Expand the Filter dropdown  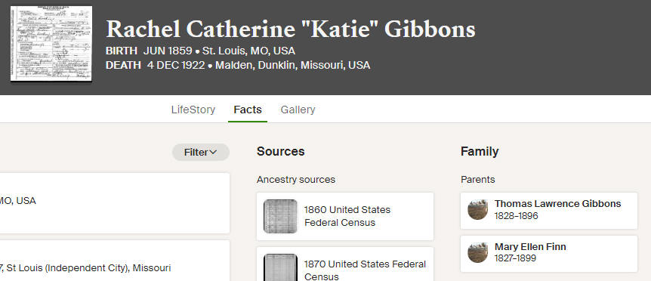[x=201, y=153]
